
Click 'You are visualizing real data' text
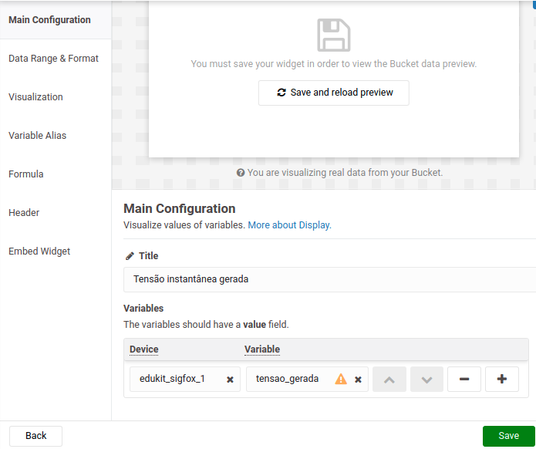tap(345, 173)
